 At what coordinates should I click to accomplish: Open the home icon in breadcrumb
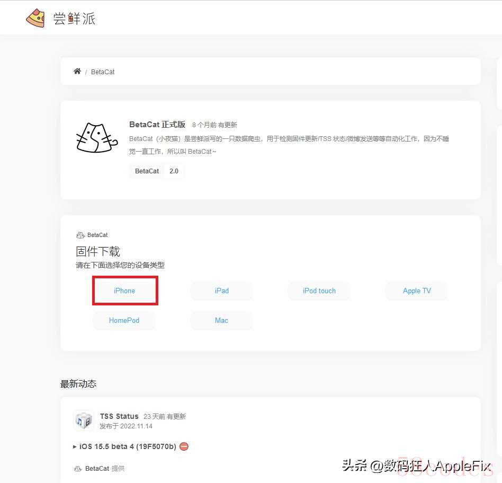77,71
